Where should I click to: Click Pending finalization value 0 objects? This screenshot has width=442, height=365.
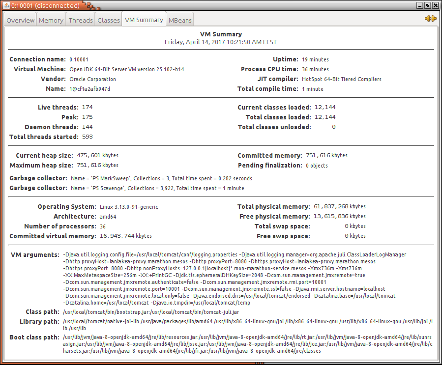coord(317,166)
